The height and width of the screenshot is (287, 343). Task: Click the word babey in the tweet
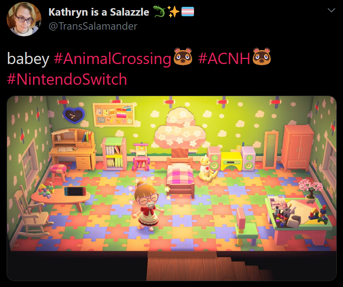(x=28, y=59)
